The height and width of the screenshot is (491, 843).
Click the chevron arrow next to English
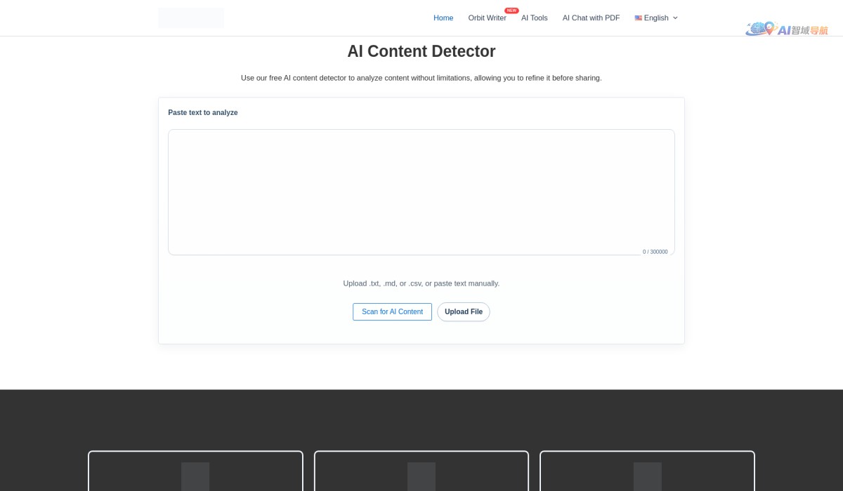pos(676,18)
